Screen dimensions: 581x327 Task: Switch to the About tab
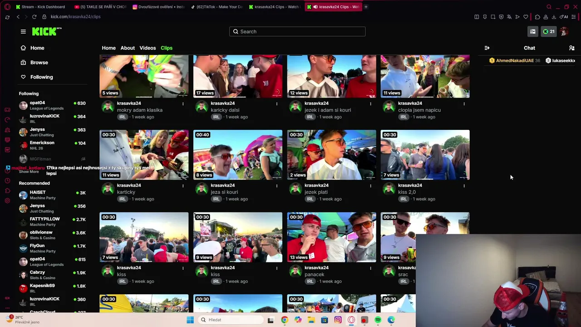click(128, 48)
